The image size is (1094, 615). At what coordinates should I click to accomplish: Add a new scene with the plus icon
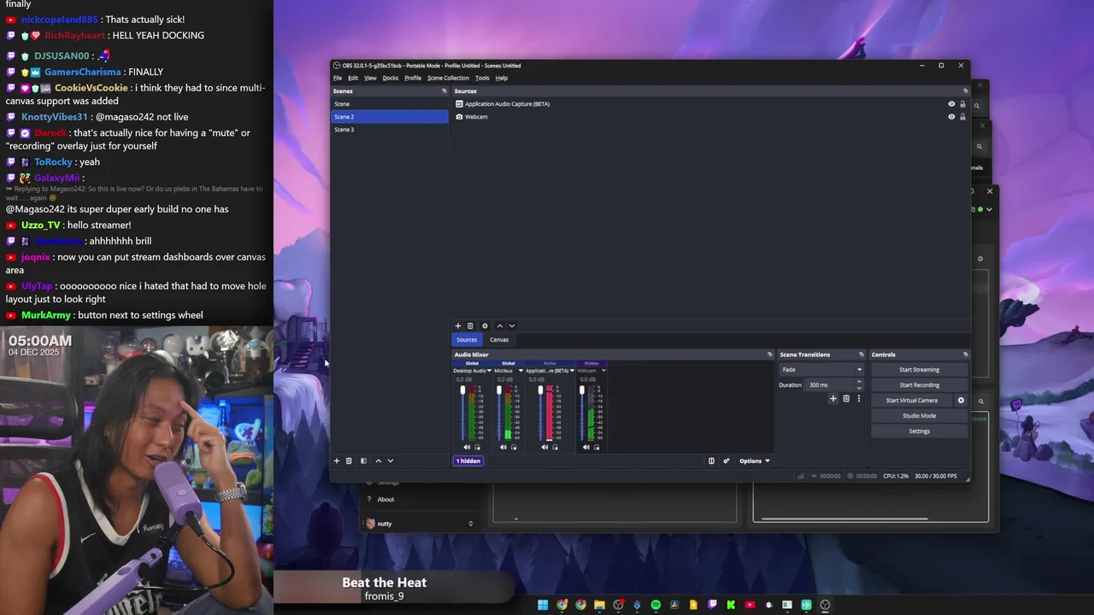[x=337, y=460]
